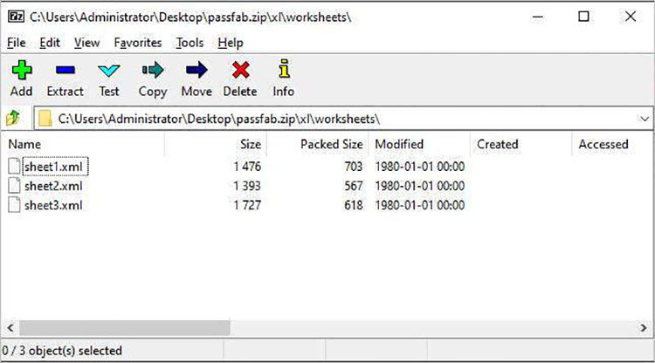
Task: Open the Tools menu
Action: 190,43
